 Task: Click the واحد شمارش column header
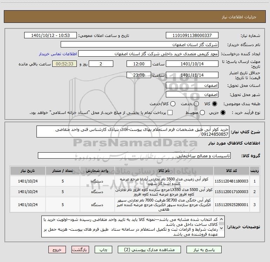[97, 171]
